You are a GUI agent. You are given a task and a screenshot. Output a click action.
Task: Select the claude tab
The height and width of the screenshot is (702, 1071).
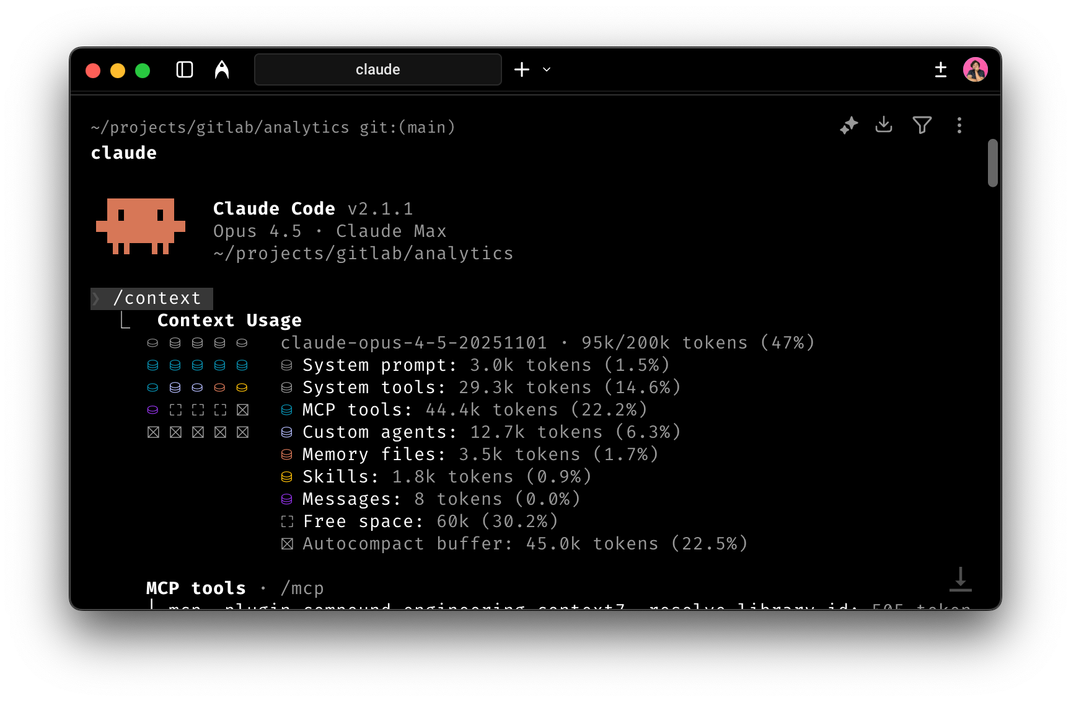(x=378, y=69)
